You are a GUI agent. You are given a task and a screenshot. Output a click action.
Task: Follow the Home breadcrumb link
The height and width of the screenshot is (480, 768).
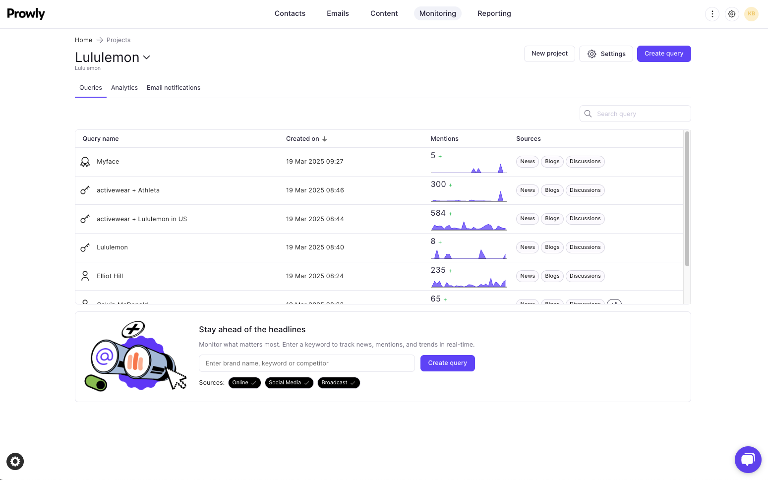coord(83,40)
